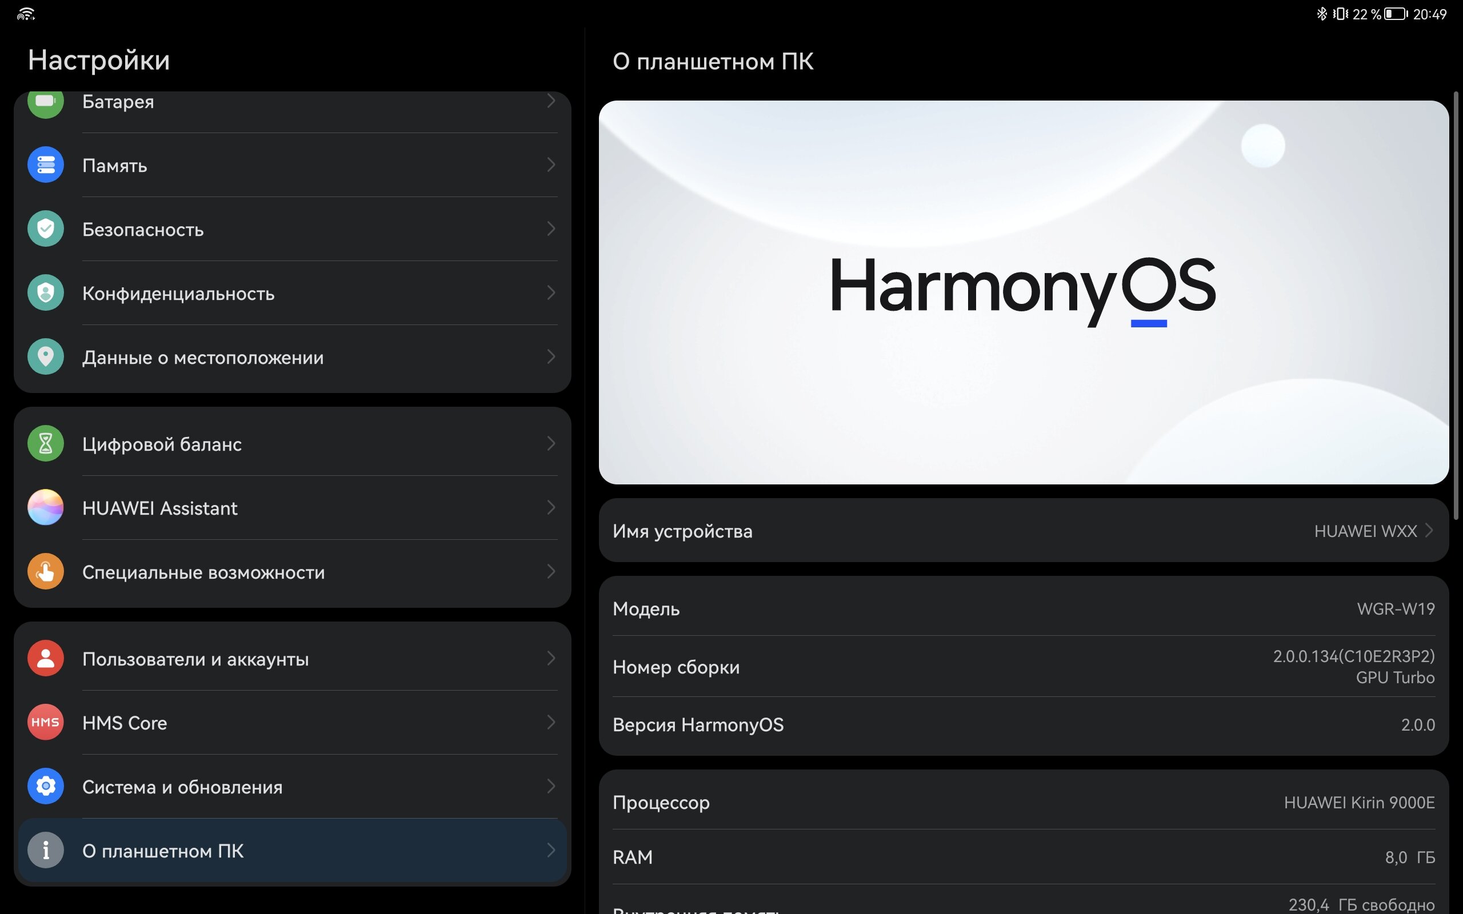Viewport: 1463px width, 914px height.
Task: Tap the GPU Turbo text
Action: coord(1394,678)
